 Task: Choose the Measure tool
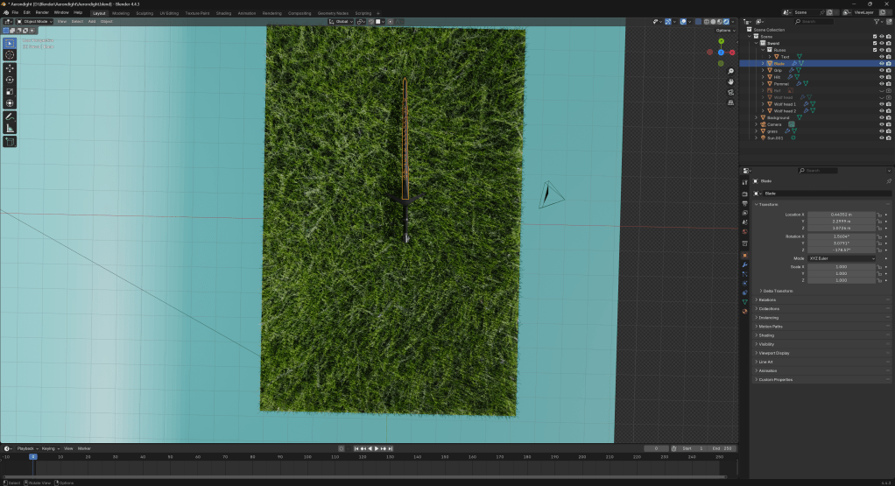(x=10, y=128)
